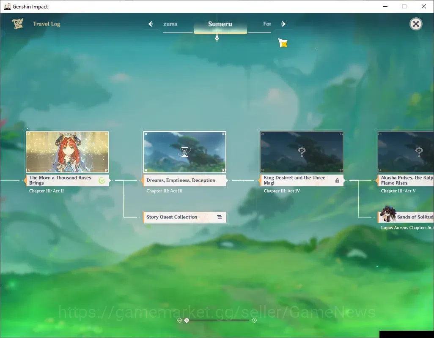Close the Travel Log with X icon
This screenshot has width=434, height=338.
click(x=416, y=24)
